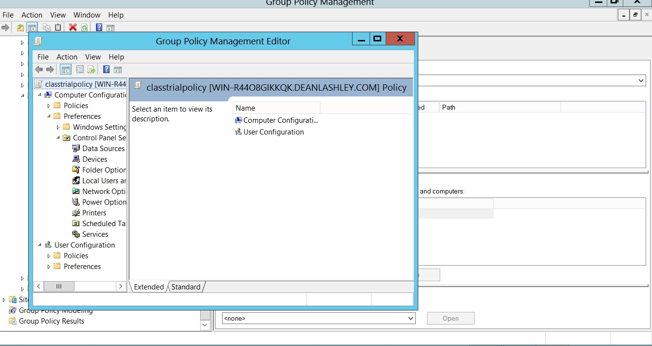Expand the Windows Settings folder node
The height and width of the screenshot is (346, 652).
pos(58,127)
